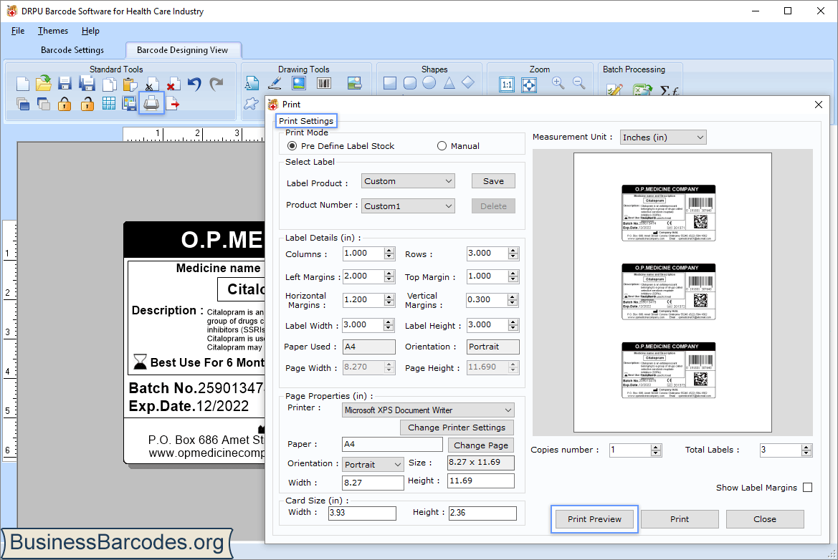Increase the Left Margins value
This screenshot has height=560, width=838.
pyautogui.click(x=389, y=274)
